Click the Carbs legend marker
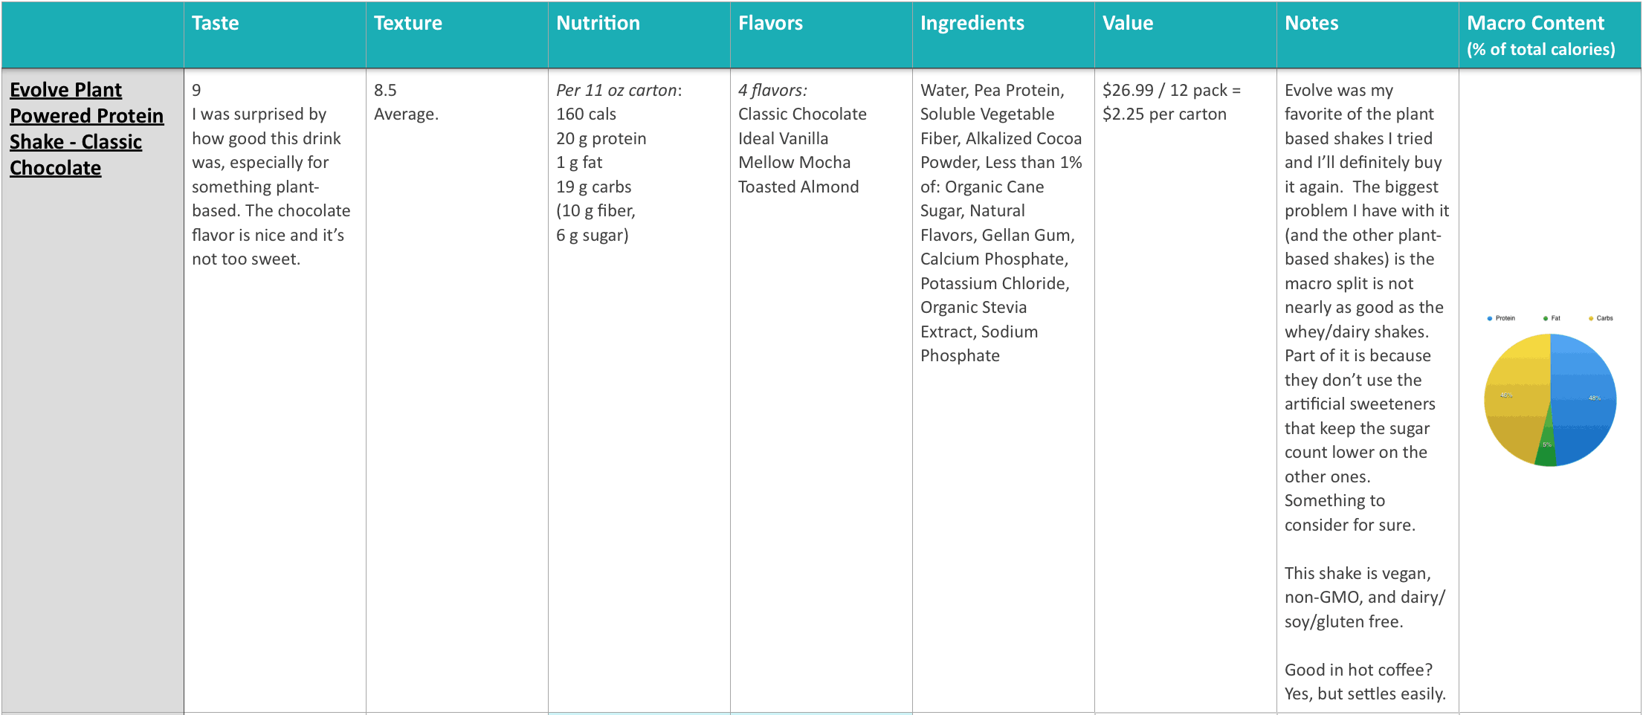Screen dimensions: 1643x715 point(1591,318)
